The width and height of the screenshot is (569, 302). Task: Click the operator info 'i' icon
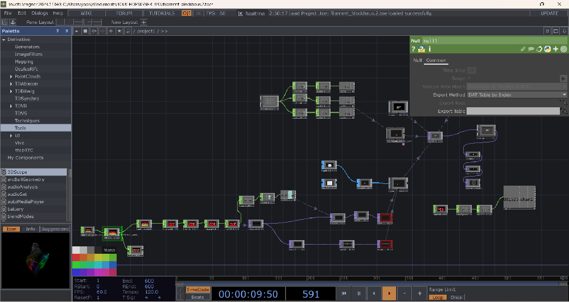(429, 49)
